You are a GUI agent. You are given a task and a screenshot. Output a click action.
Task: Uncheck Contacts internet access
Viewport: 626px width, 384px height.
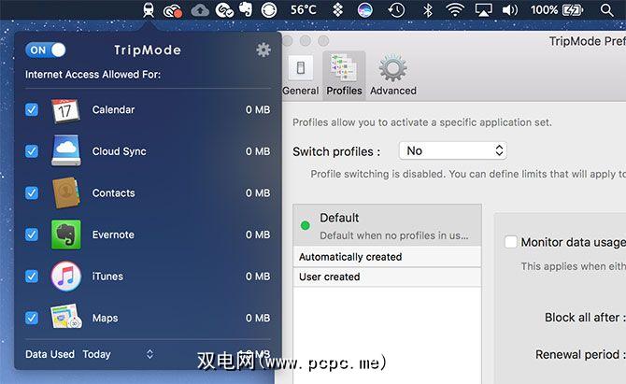32,192
